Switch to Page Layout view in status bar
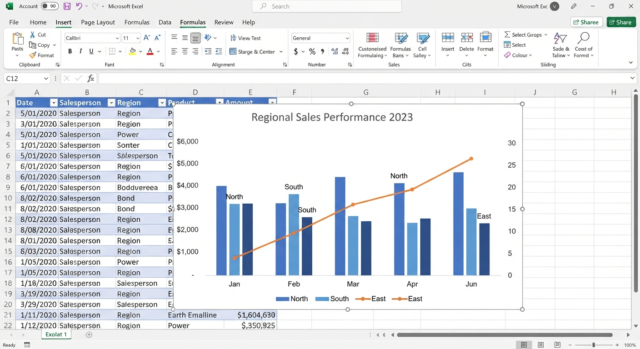 (540, 345)
